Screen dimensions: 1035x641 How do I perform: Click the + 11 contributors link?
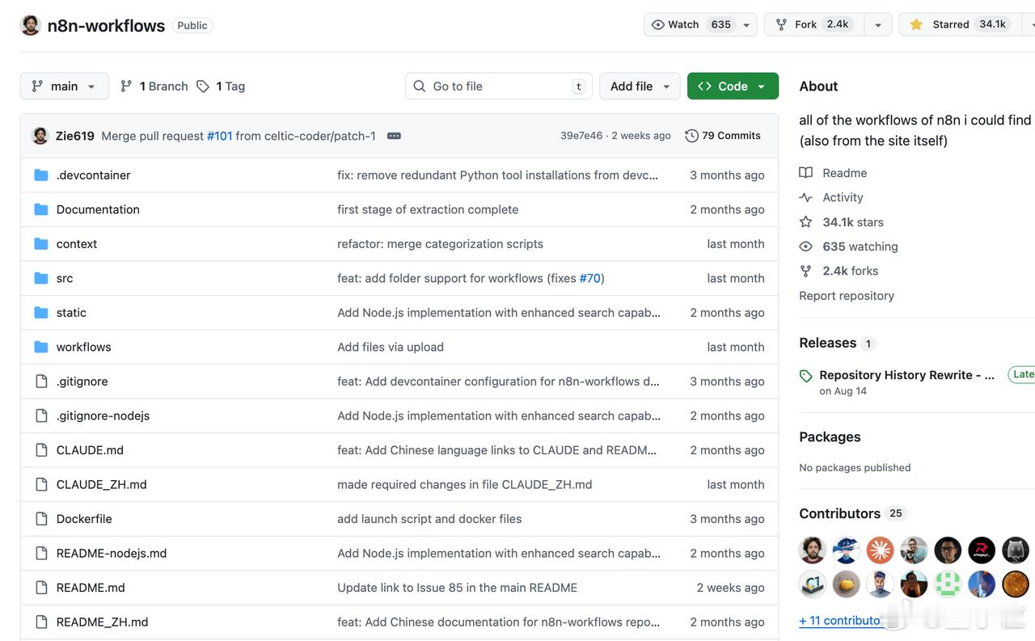pos(839,621)
